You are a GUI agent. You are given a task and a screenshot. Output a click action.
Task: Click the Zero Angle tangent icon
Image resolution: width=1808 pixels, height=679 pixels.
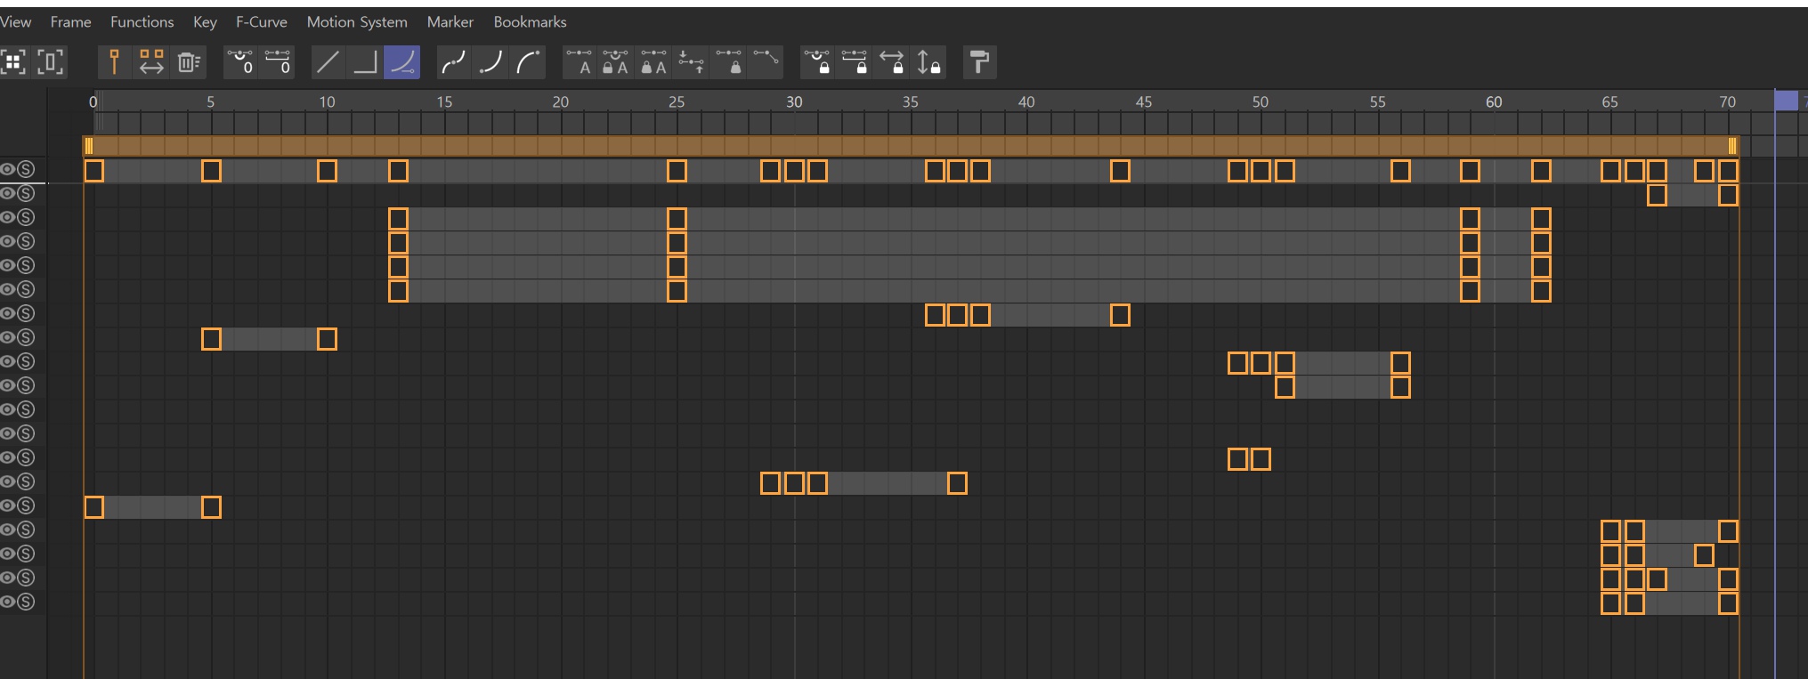point(240,62)
